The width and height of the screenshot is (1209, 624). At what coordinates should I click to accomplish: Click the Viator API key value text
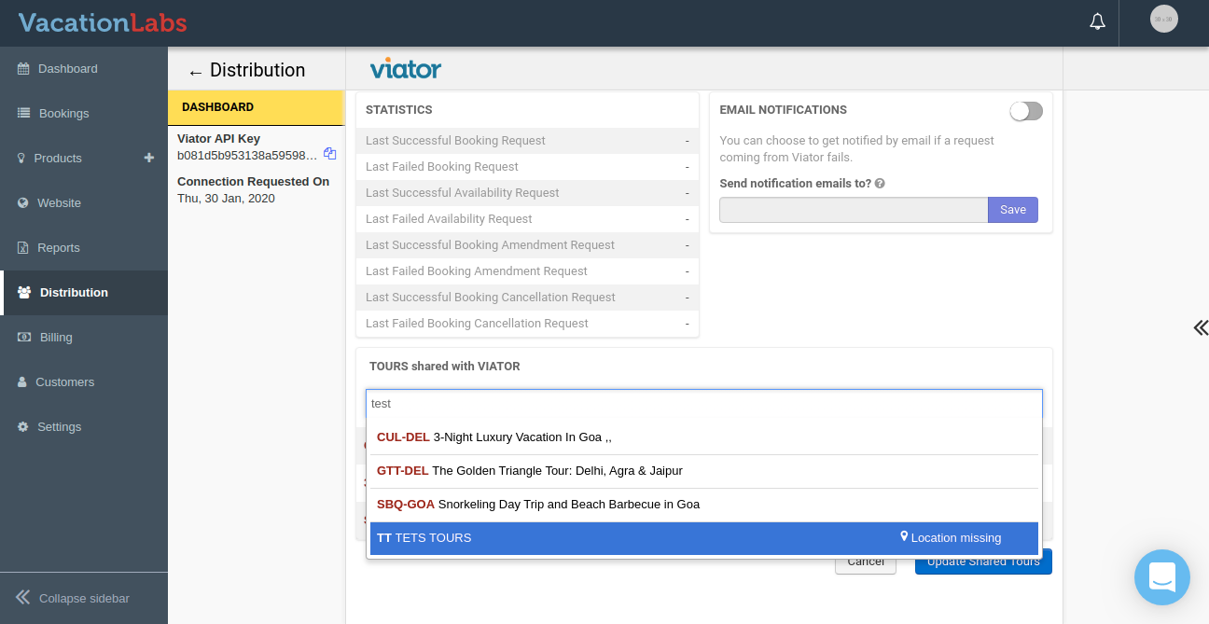point(247,155)
